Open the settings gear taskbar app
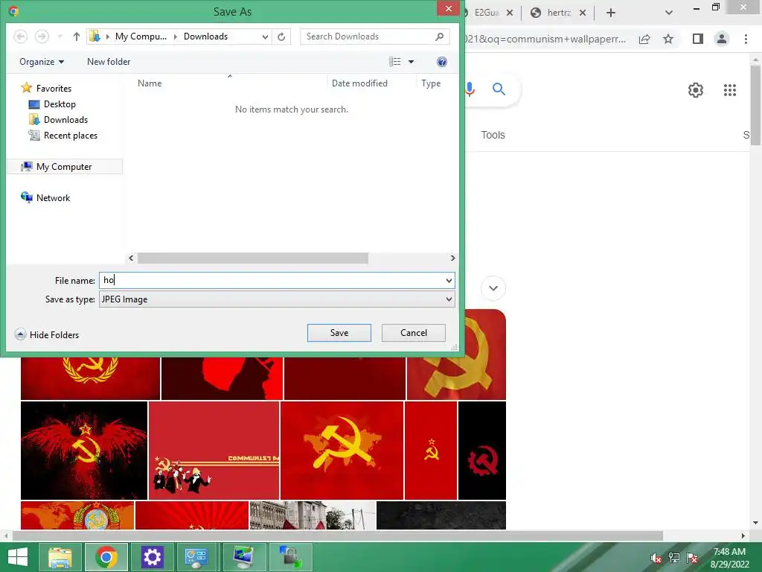 (152, 557)
